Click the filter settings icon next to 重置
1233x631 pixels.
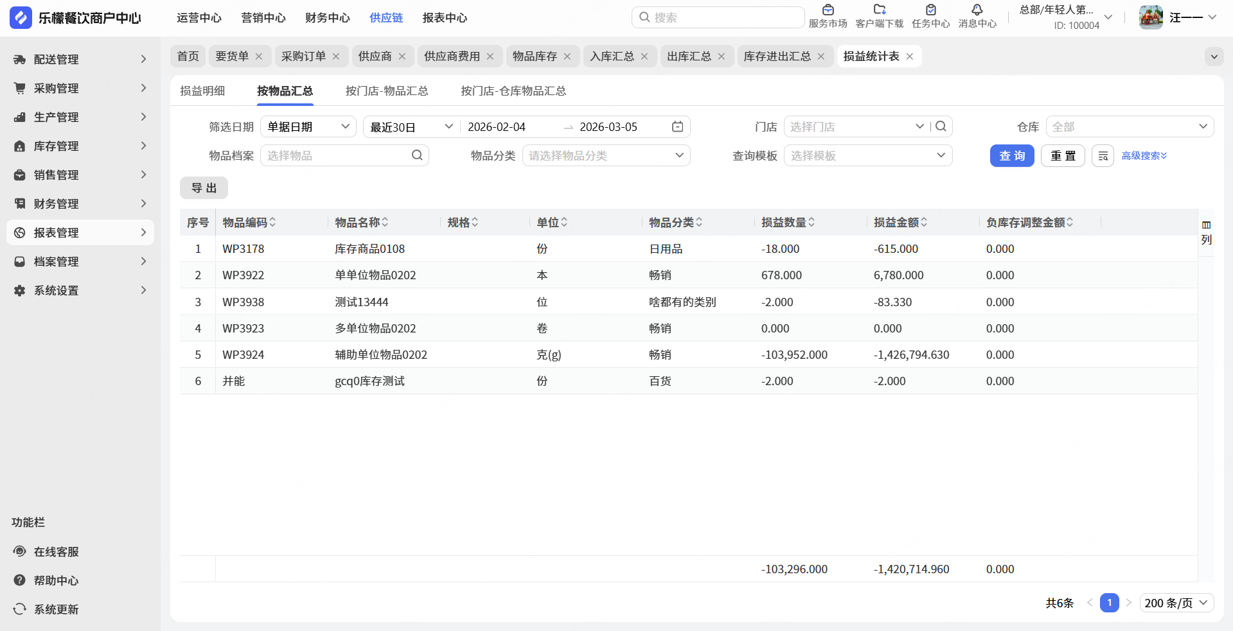[1103, 156]
